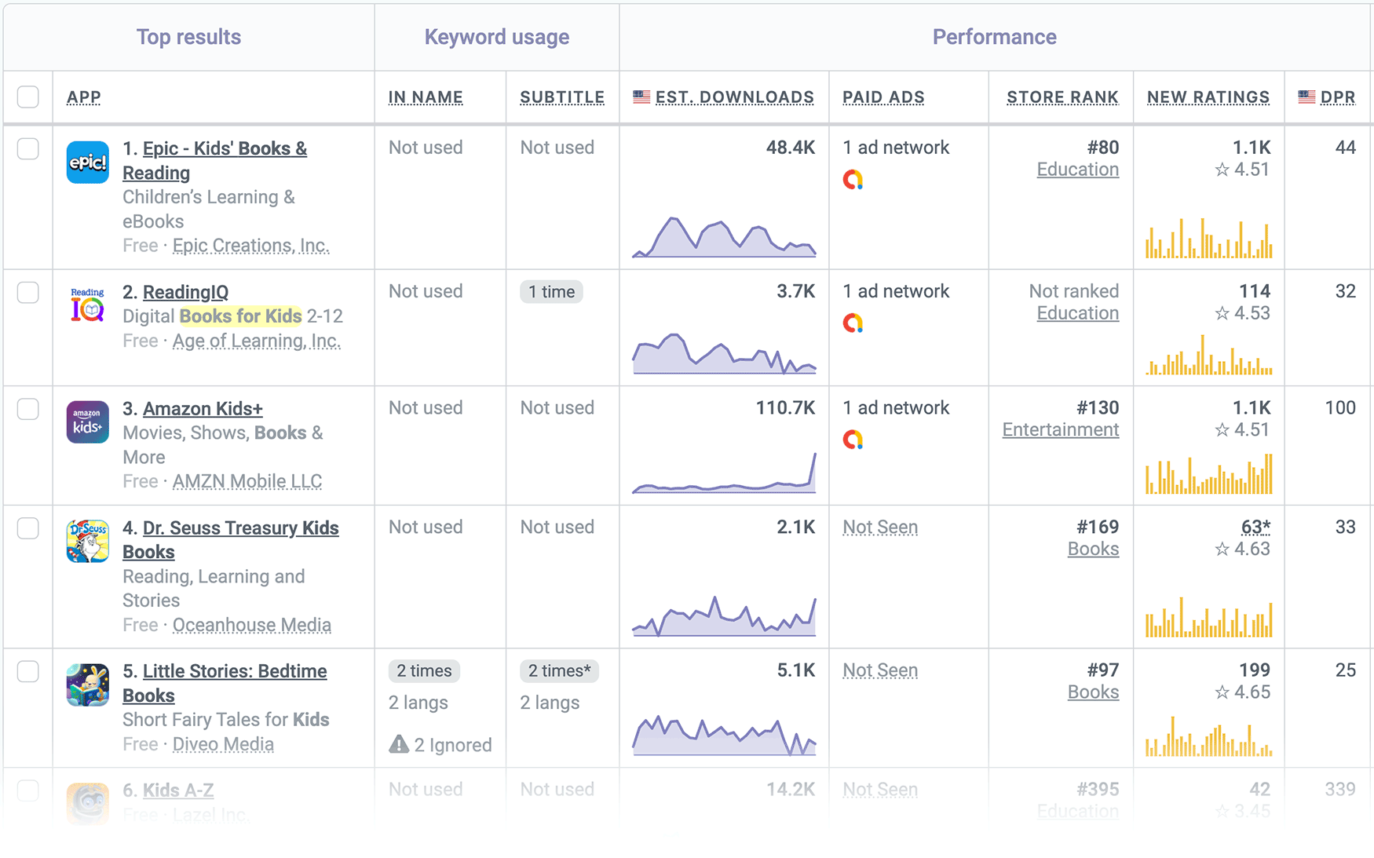
Task: Click the 2 times in-name badge
Action: pos(424,671)
